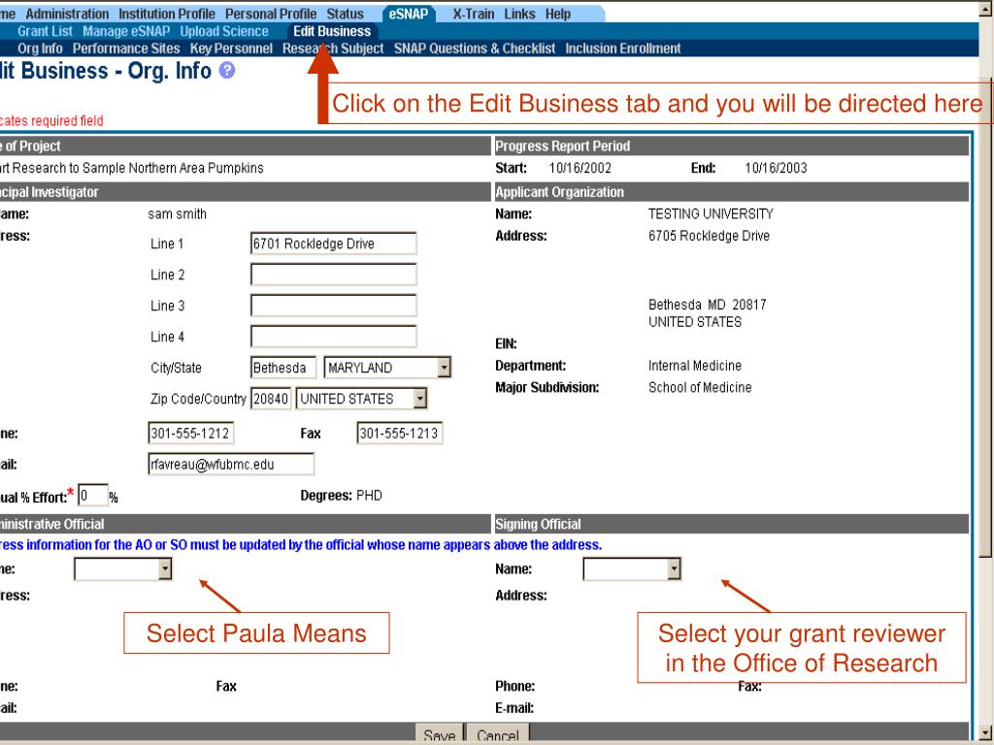Click the investigator name sam smith
Screen dimensions: 994x745
178,214
